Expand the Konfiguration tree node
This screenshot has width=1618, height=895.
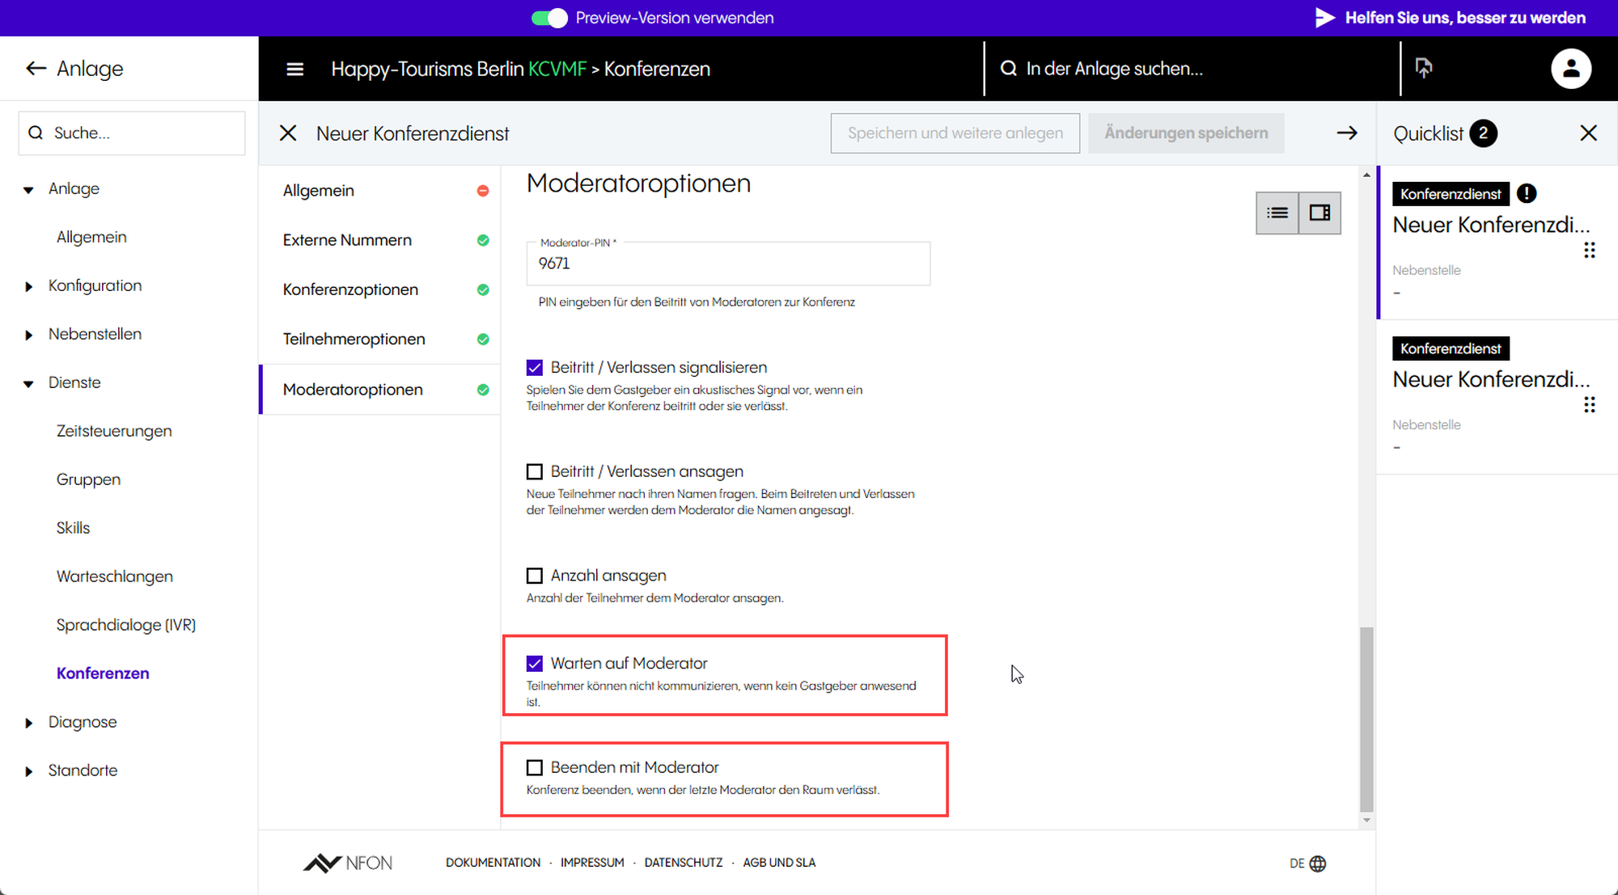click(x=29, y=286)
